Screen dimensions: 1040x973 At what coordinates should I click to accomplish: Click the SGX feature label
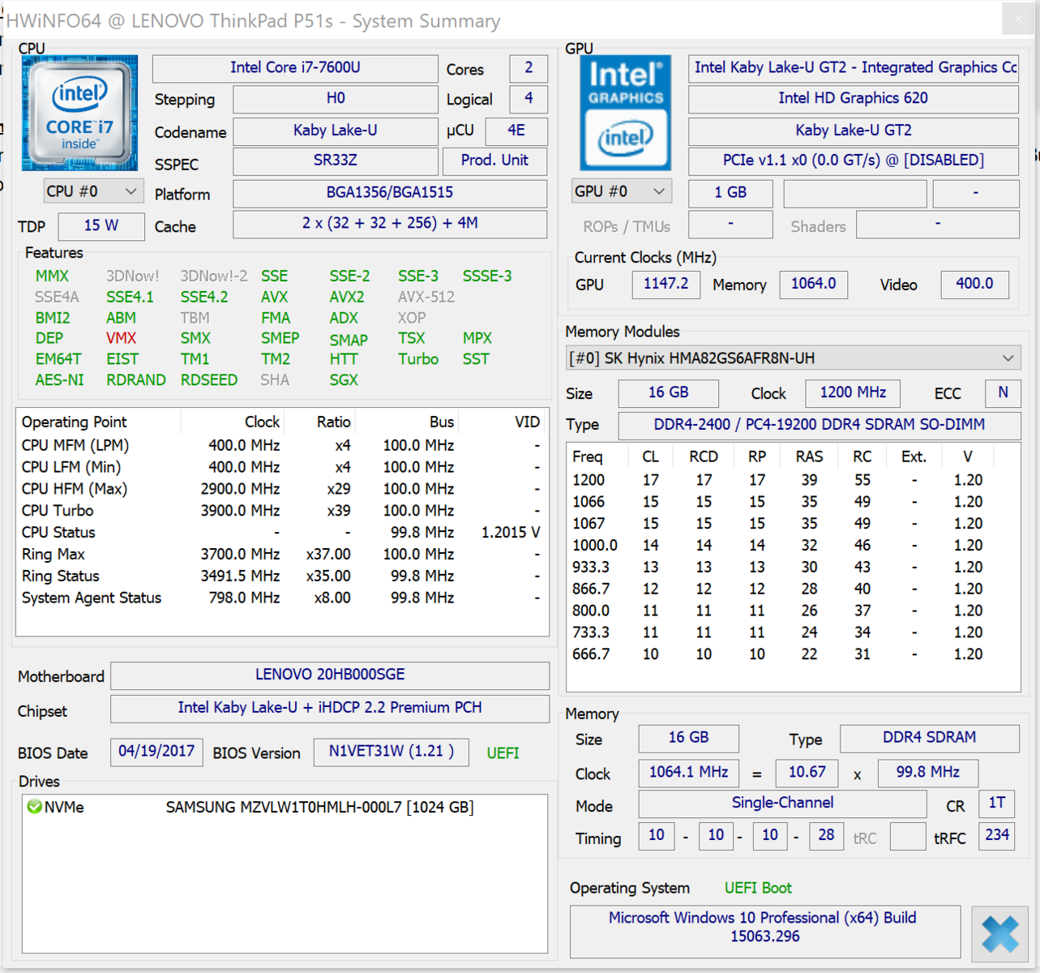coord(344,379)
